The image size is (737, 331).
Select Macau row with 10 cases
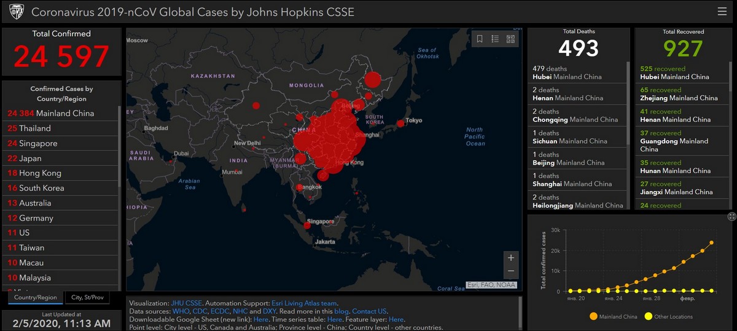pyautogui.click(x=61, y=263)
